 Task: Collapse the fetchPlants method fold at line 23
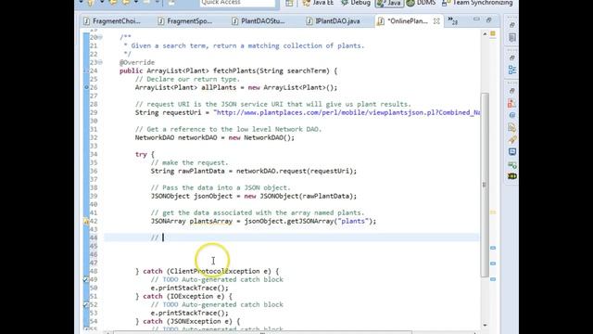(100, 62)
